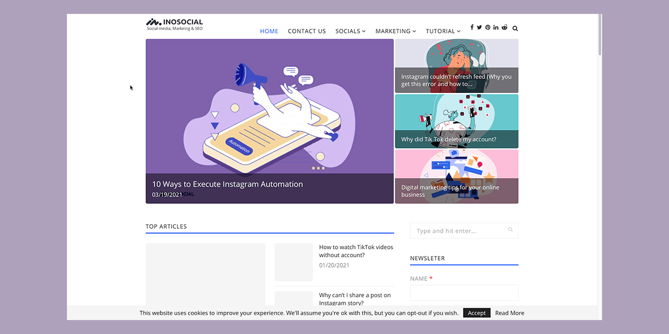Click the date 03/19/2021 on featured article
Viewport: 669px width, 334px height.
click(167, 195)
